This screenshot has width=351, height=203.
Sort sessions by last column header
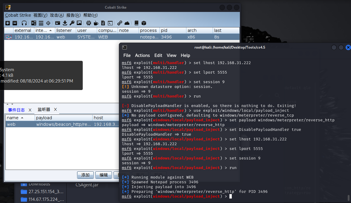tap(226, 30)
